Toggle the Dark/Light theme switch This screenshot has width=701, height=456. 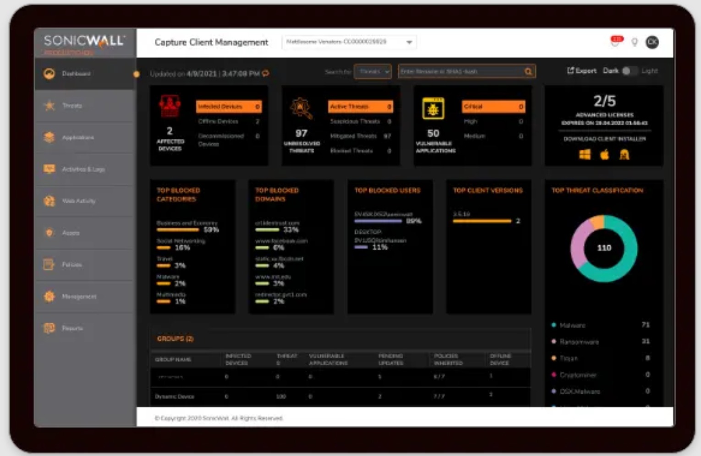630,71
